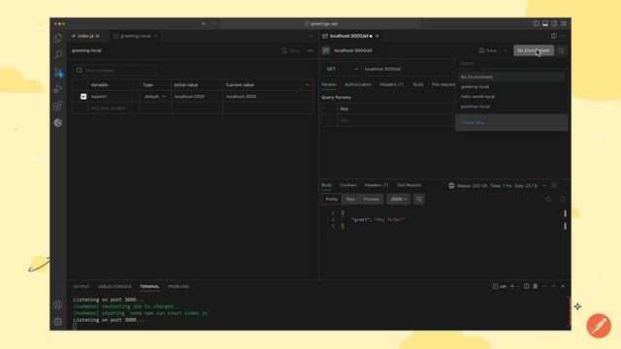Open the Extensions view in activity bar
This screenshot has height=349, width=621.
58,106
